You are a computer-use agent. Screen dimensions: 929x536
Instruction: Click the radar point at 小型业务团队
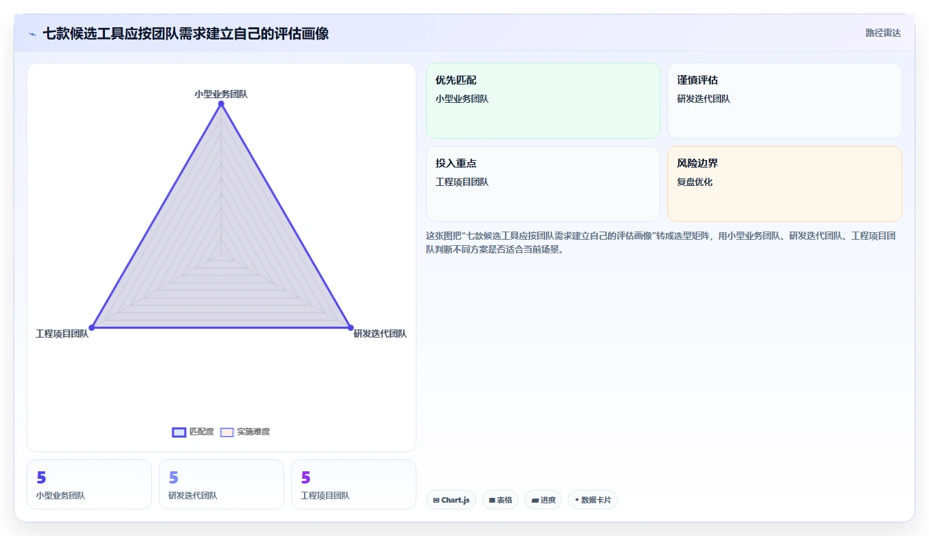click(221, 104)
